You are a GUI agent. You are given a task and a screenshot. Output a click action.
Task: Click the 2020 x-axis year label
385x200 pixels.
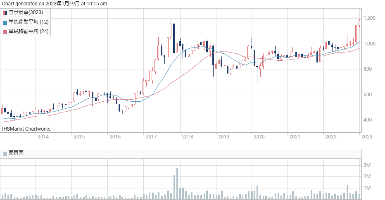(259, 137)
